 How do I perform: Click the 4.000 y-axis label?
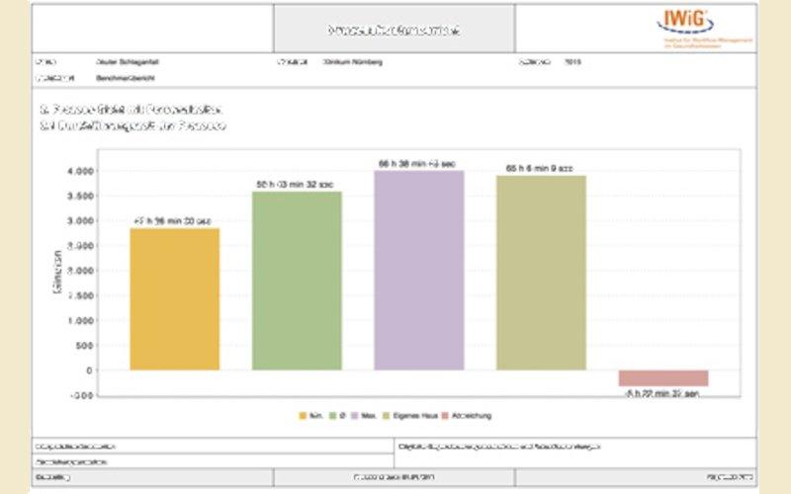pos(81,171)
